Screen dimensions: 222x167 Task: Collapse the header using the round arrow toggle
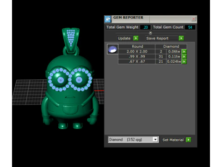[150, 33]
